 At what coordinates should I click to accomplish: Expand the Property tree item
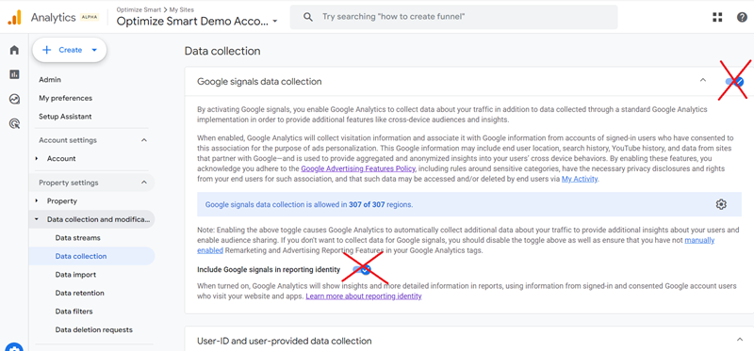click(x=37, y=201)
